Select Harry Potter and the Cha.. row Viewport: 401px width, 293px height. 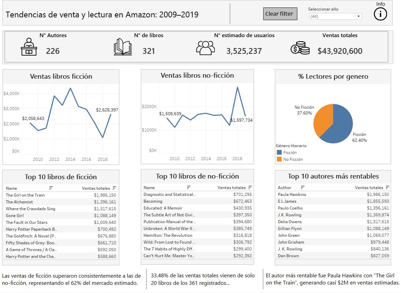61,256
